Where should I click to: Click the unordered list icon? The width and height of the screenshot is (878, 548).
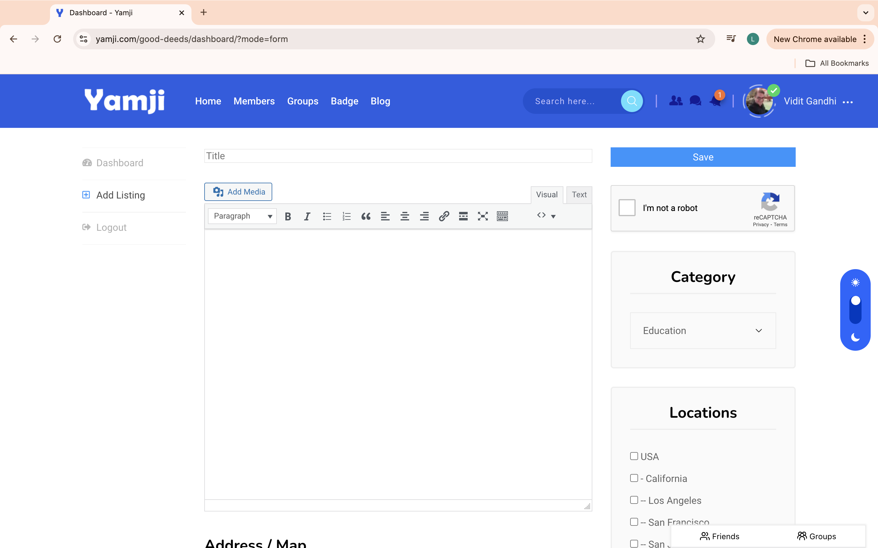327,216
